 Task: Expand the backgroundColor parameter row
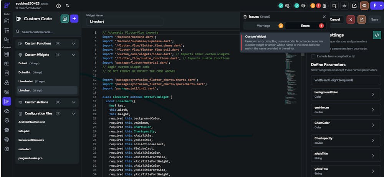click(x=372, y=94)
